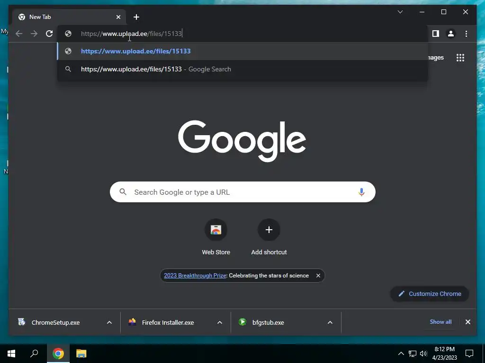Image resolution: width=485 pixels, height=363 pixels.
Task: Show hidden system tray icons
Action: tap(401, 354)
